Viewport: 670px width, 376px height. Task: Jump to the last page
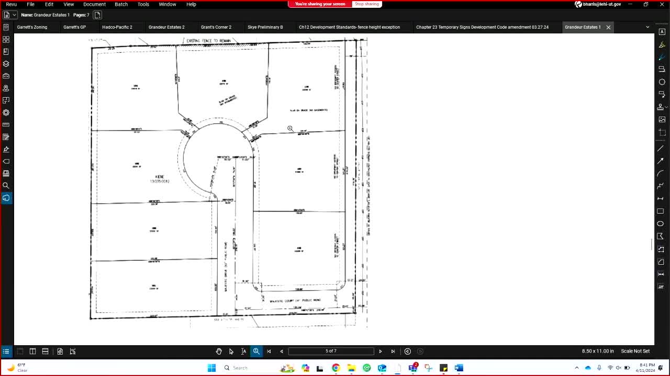[x=393, y=351]
